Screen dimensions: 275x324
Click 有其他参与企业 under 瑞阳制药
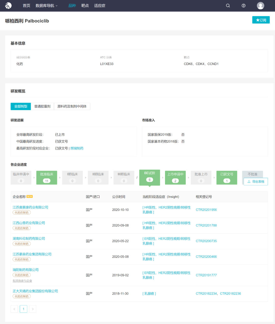point(22,281)
